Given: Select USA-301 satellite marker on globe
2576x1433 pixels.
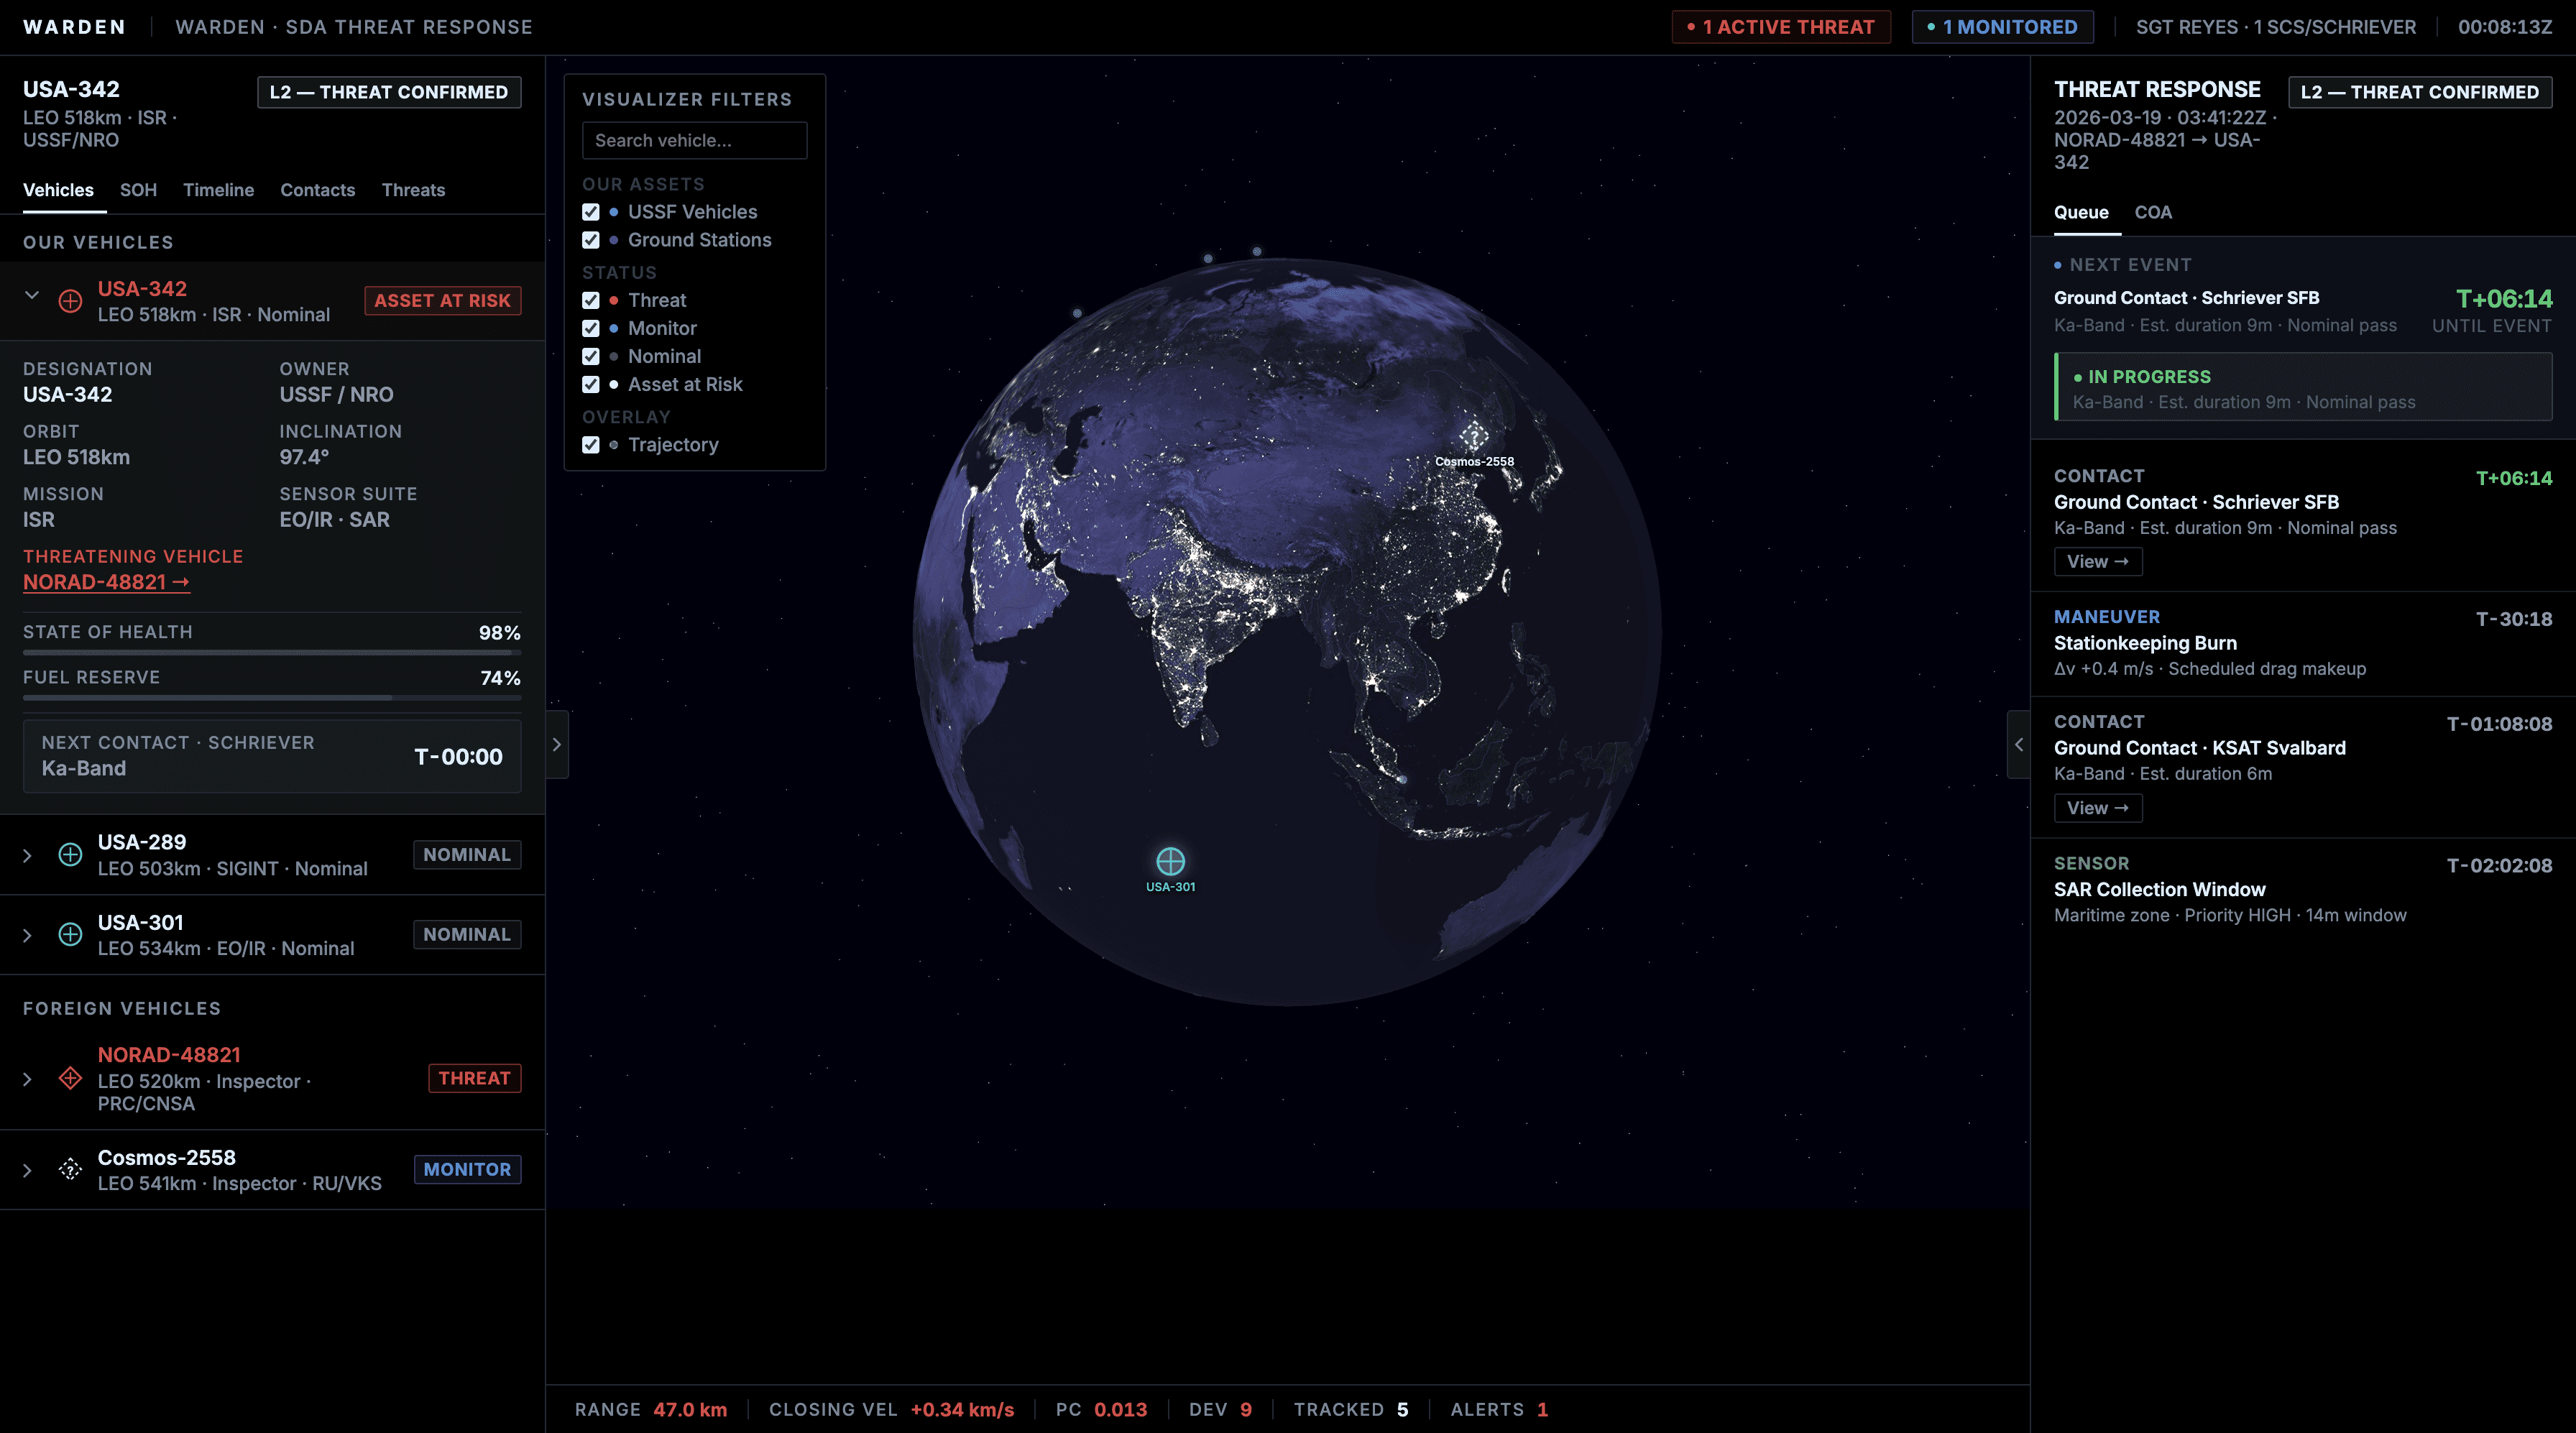Looking at the screenshot, I should point(1170,861).
